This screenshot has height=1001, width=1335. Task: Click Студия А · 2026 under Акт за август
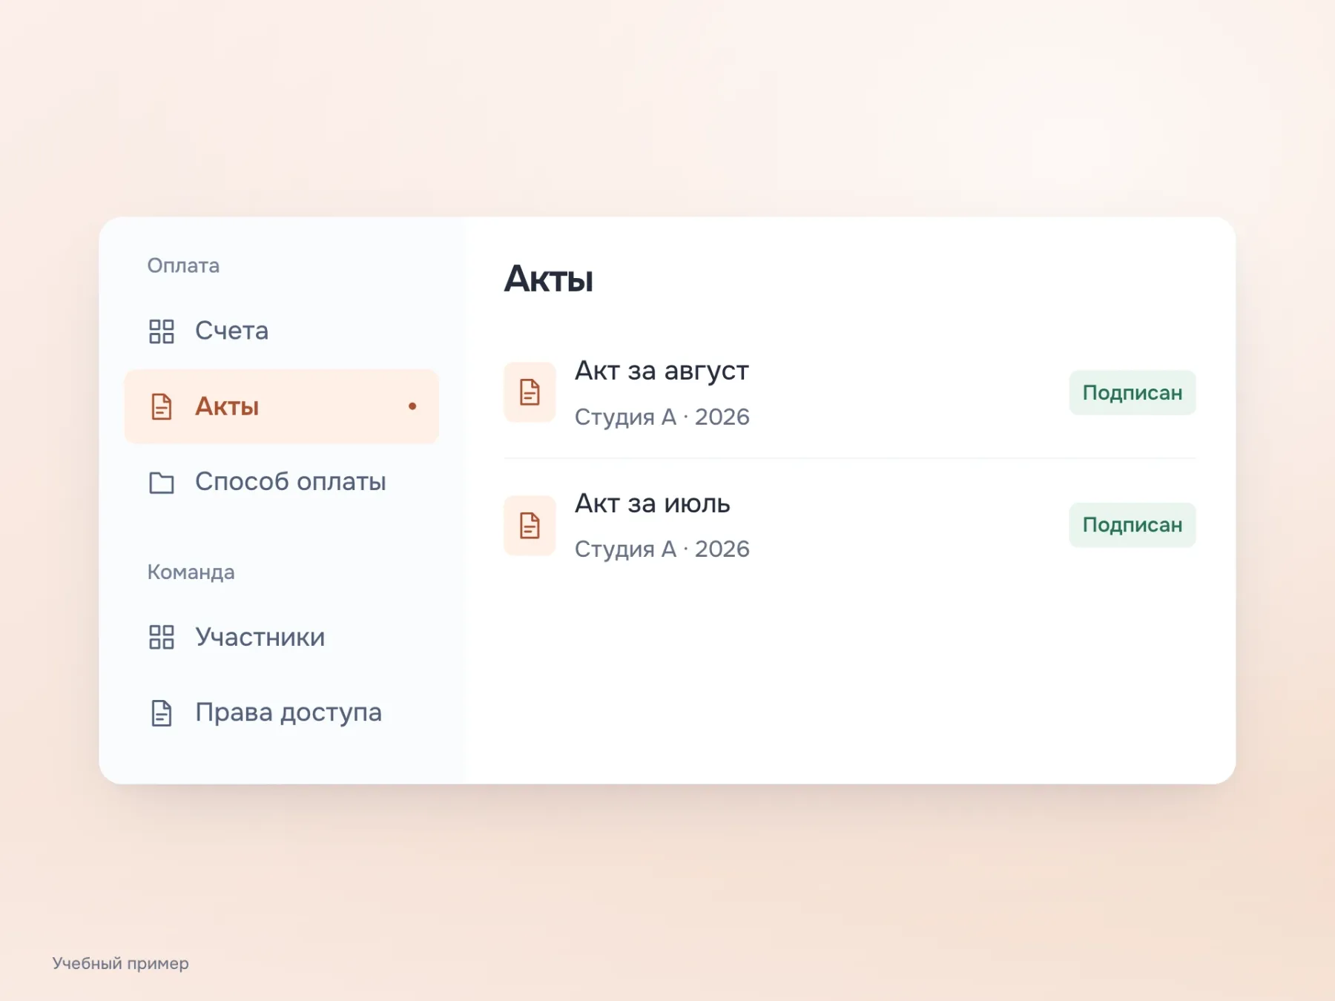point(662,417)
